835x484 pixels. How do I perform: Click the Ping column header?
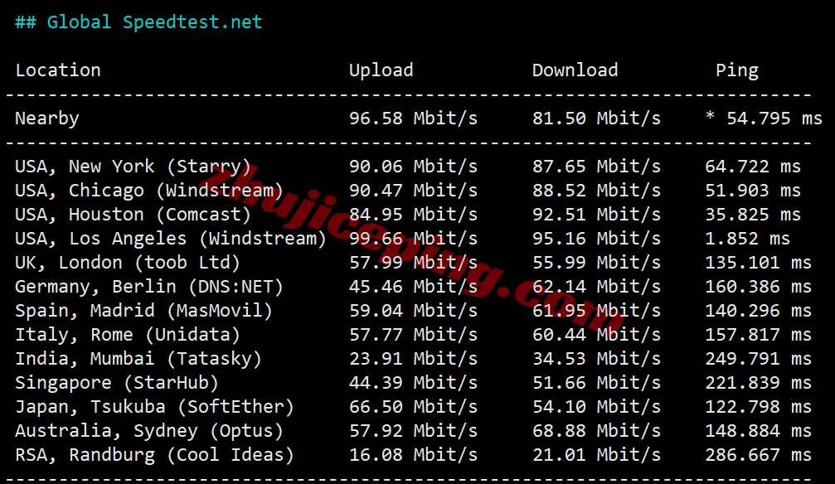(737, 70)
